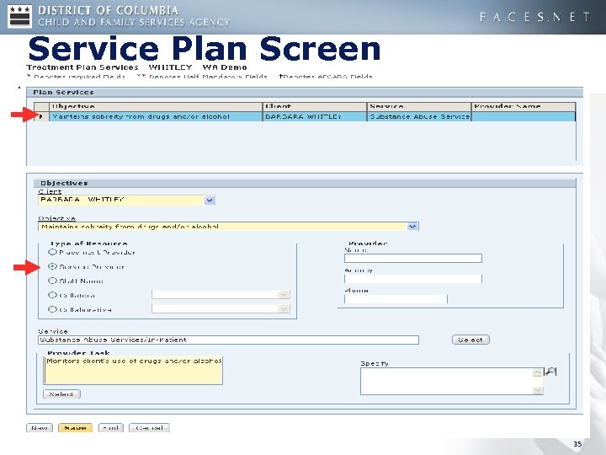
Task: Click Select button under Provider Task
Action: point(61,393)
